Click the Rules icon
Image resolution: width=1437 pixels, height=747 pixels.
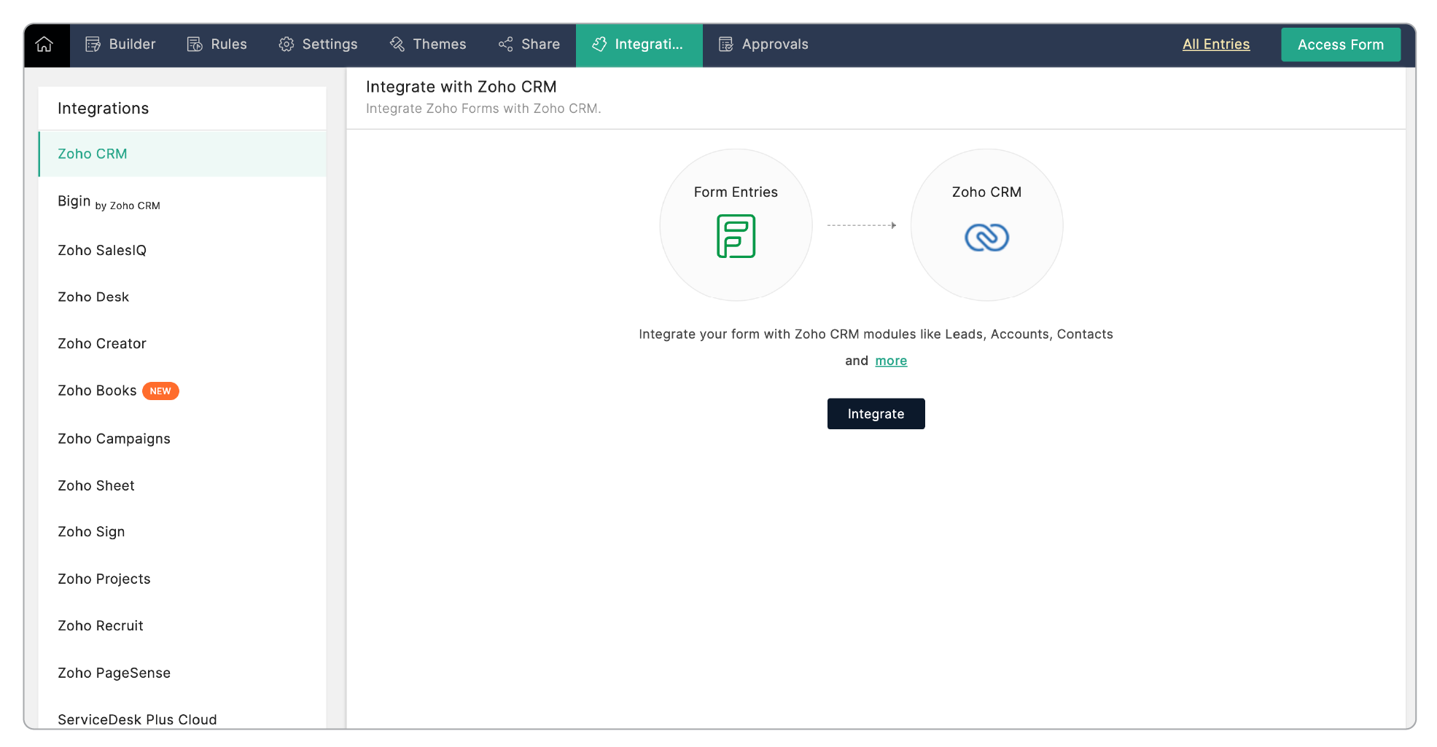point(195,44)
